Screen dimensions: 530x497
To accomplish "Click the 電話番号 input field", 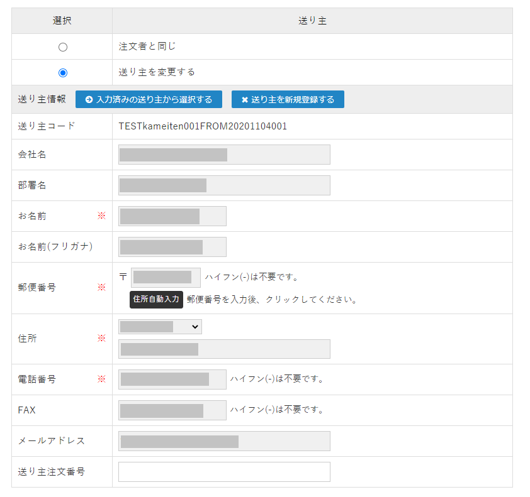I will click(x=172, y=380).
